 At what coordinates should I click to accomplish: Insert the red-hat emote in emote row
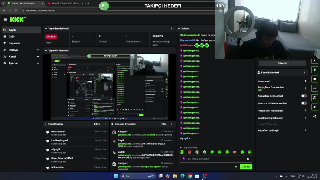[x=234, y=152]
